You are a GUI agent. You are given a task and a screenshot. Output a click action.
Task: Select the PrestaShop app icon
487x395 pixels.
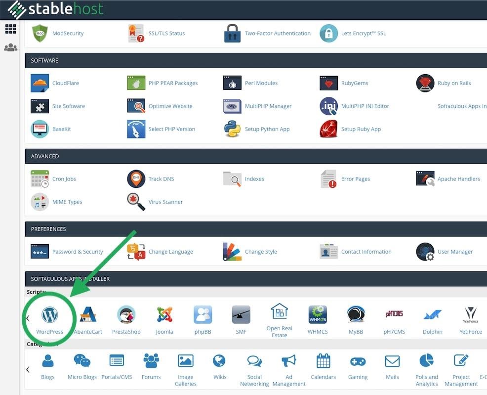pos(126,315)
